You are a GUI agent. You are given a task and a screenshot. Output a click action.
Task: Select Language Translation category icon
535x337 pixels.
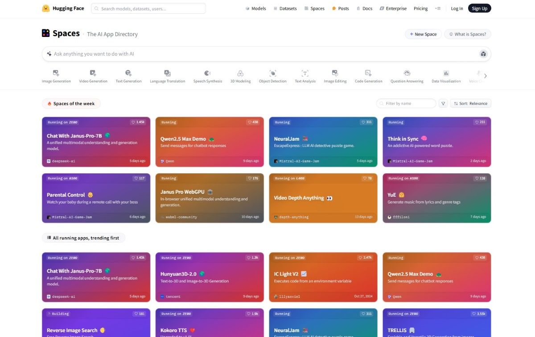167,73
